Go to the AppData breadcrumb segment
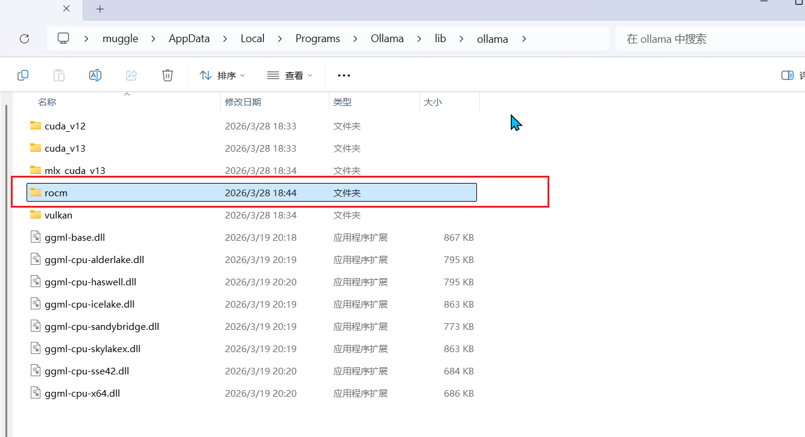805x437 pixels. click(x=189, y=39)
